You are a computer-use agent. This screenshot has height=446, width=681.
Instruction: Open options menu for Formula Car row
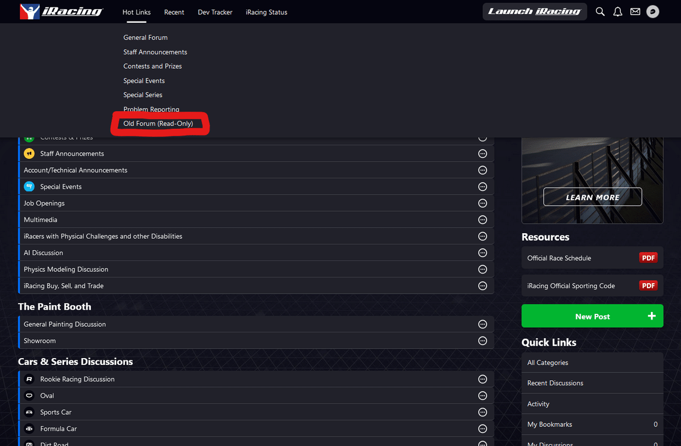pyautogui.click(x=482, y=428)
